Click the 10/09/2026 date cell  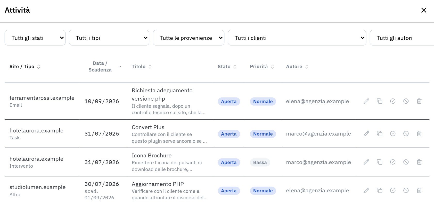click(102, 101)
